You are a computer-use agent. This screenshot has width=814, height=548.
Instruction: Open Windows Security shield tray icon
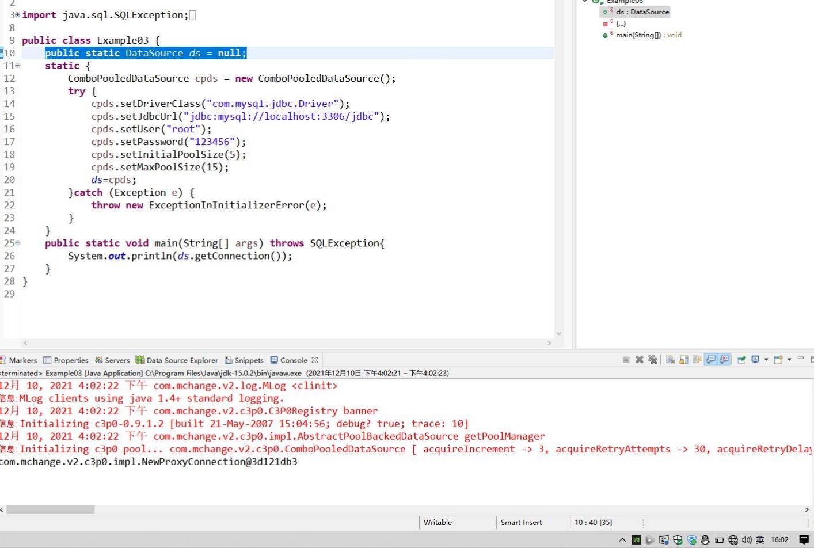pyautogui.click(x=678, y=540)
